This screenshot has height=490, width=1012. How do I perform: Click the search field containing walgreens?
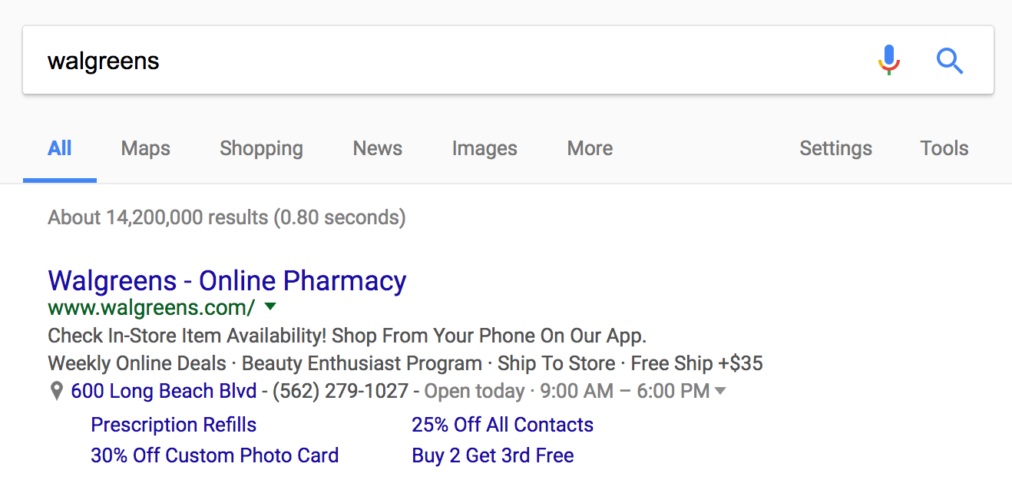coord(445,61)
